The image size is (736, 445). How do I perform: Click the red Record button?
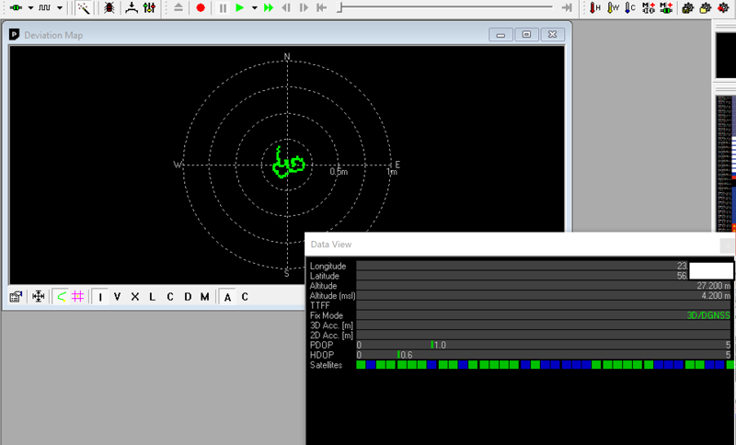[201, 7]
